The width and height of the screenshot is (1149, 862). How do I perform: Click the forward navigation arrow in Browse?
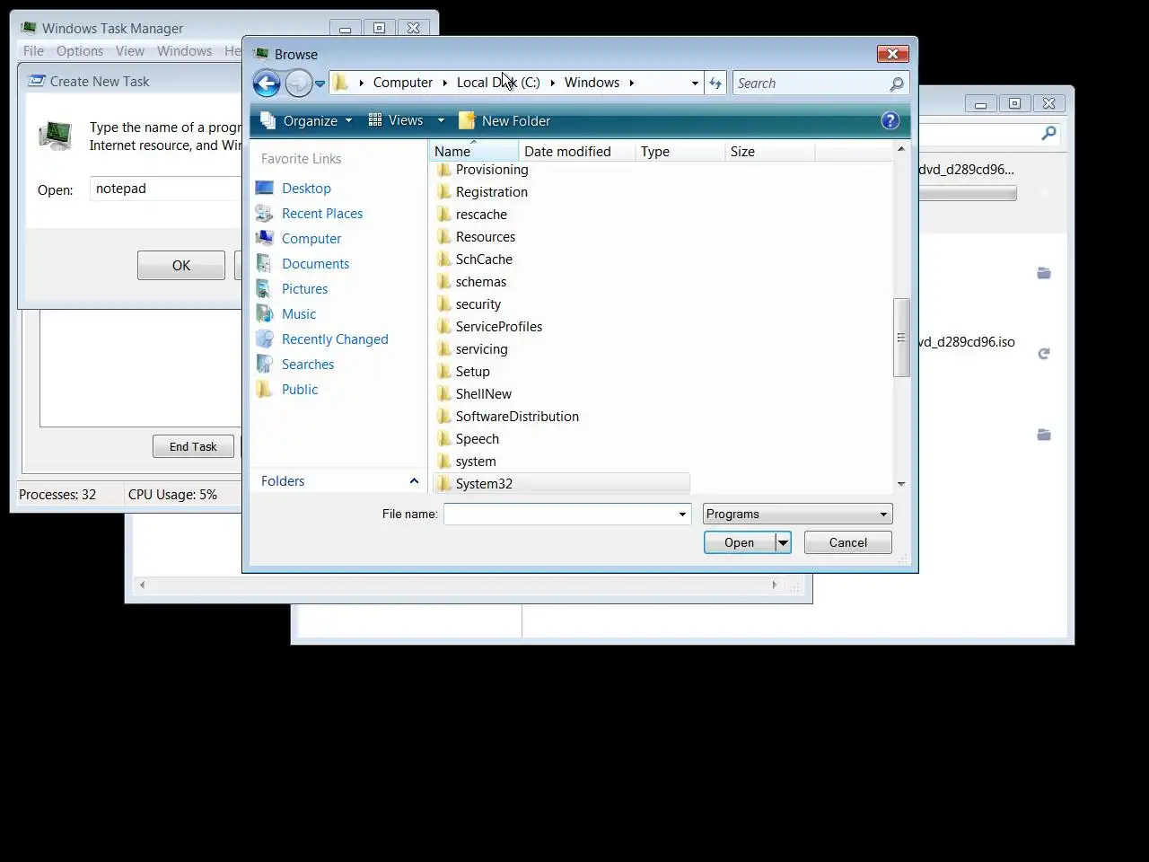click(299, 84)
